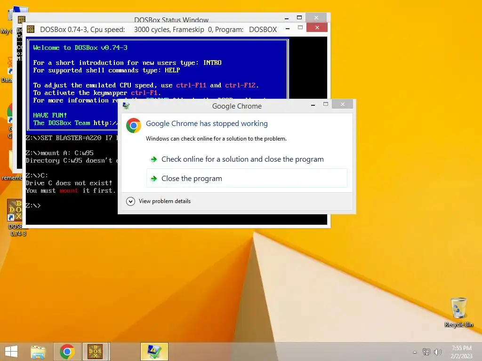Click the Chrome dialog title bar icon

(x=126, y=106)
